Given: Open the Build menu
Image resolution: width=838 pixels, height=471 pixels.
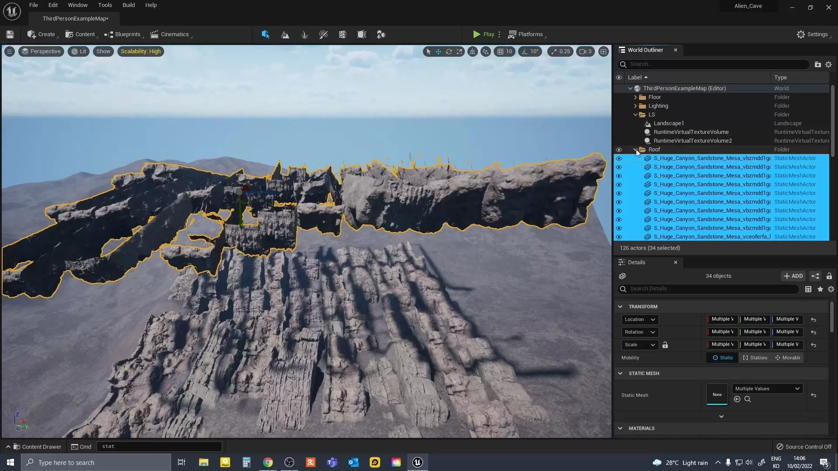Looking at the screenshot, I should point(128,5).
